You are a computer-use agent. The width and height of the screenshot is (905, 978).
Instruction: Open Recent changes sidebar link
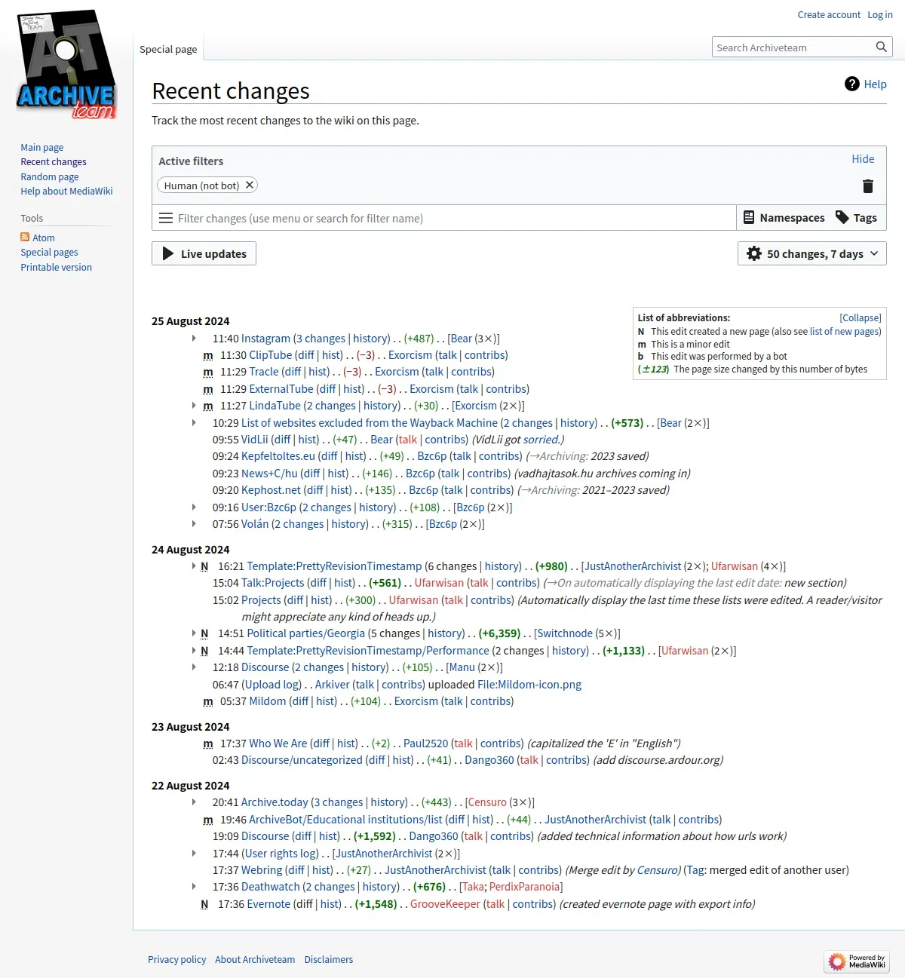[54, 162]
